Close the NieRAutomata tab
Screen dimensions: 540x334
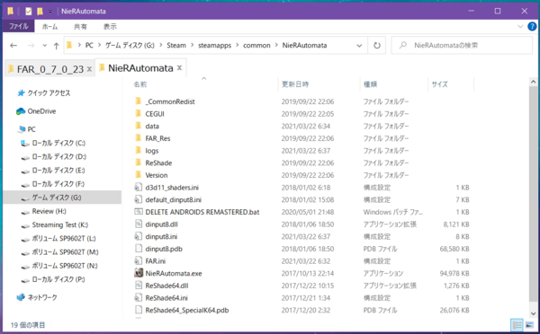(179, 68)
